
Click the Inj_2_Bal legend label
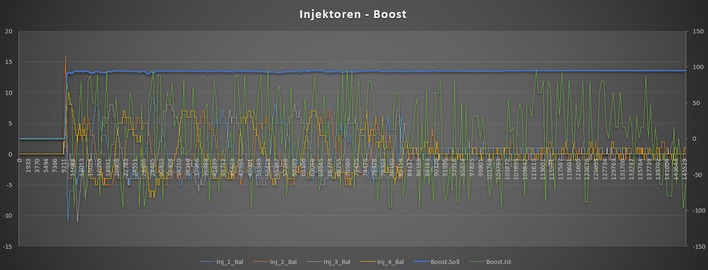(283, 262)
